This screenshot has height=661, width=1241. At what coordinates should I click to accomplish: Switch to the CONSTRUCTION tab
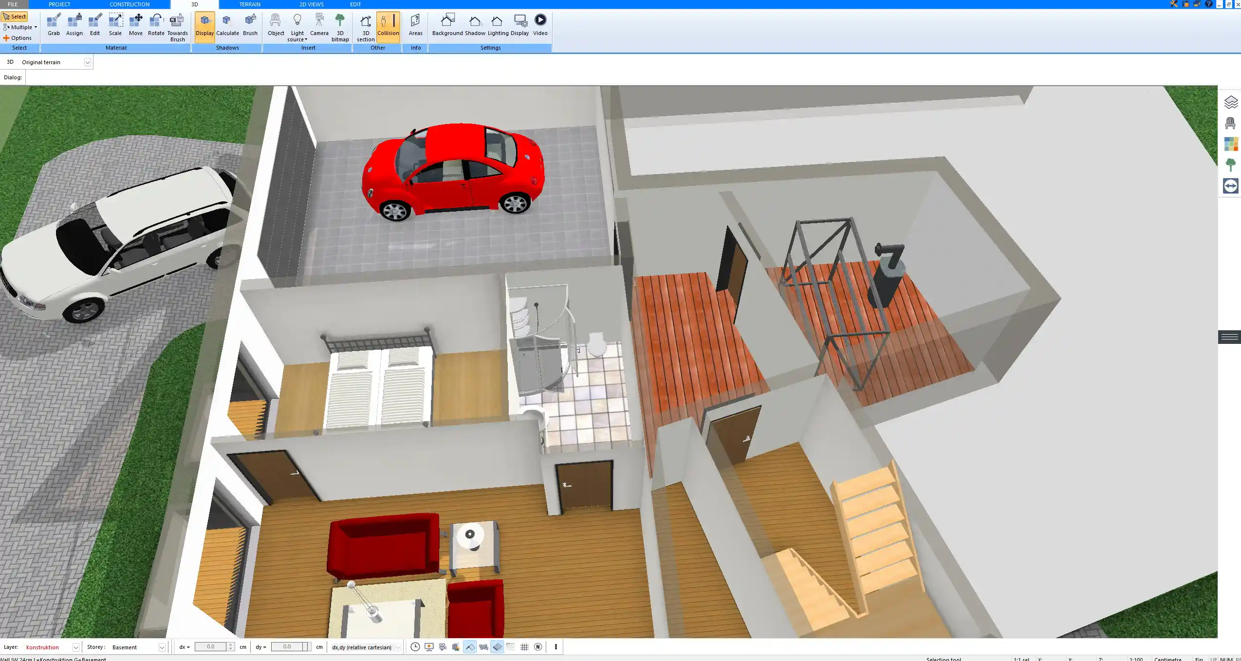(x=130, y=4)
